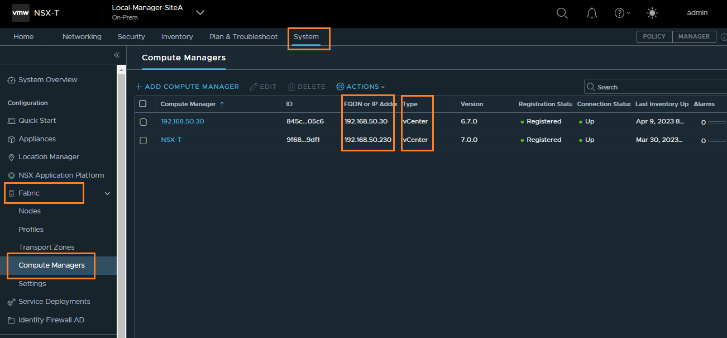Click the alarms bar in 192.168.50.30 row
The height and width of the screenshot is (338, 727).
tap(717, 122)
